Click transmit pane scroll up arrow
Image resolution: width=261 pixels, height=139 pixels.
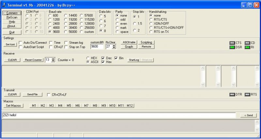(257, 122)
